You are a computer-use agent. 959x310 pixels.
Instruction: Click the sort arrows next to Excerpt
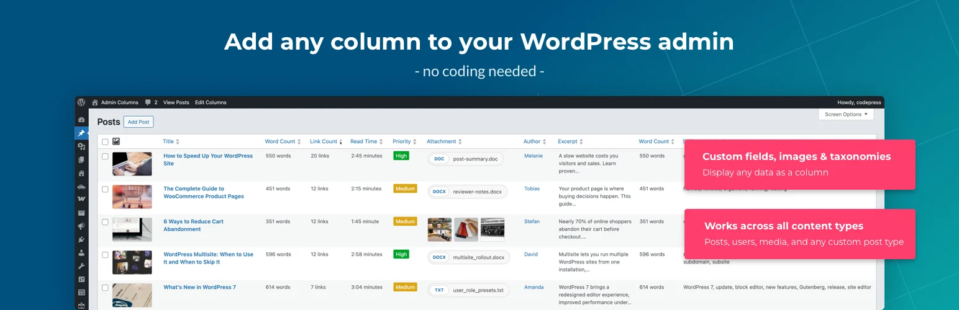coord(581,142)
